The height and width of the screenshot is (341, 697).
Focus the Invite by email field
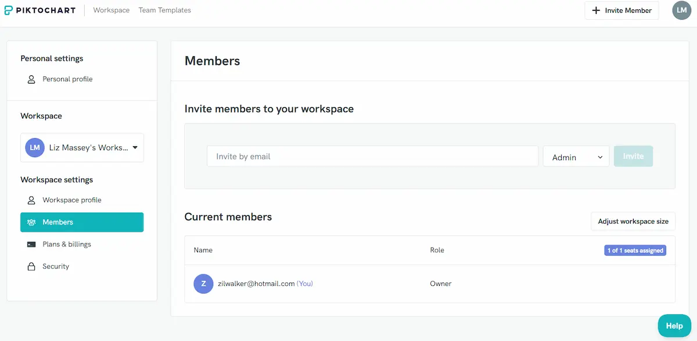tap(372, 157)
